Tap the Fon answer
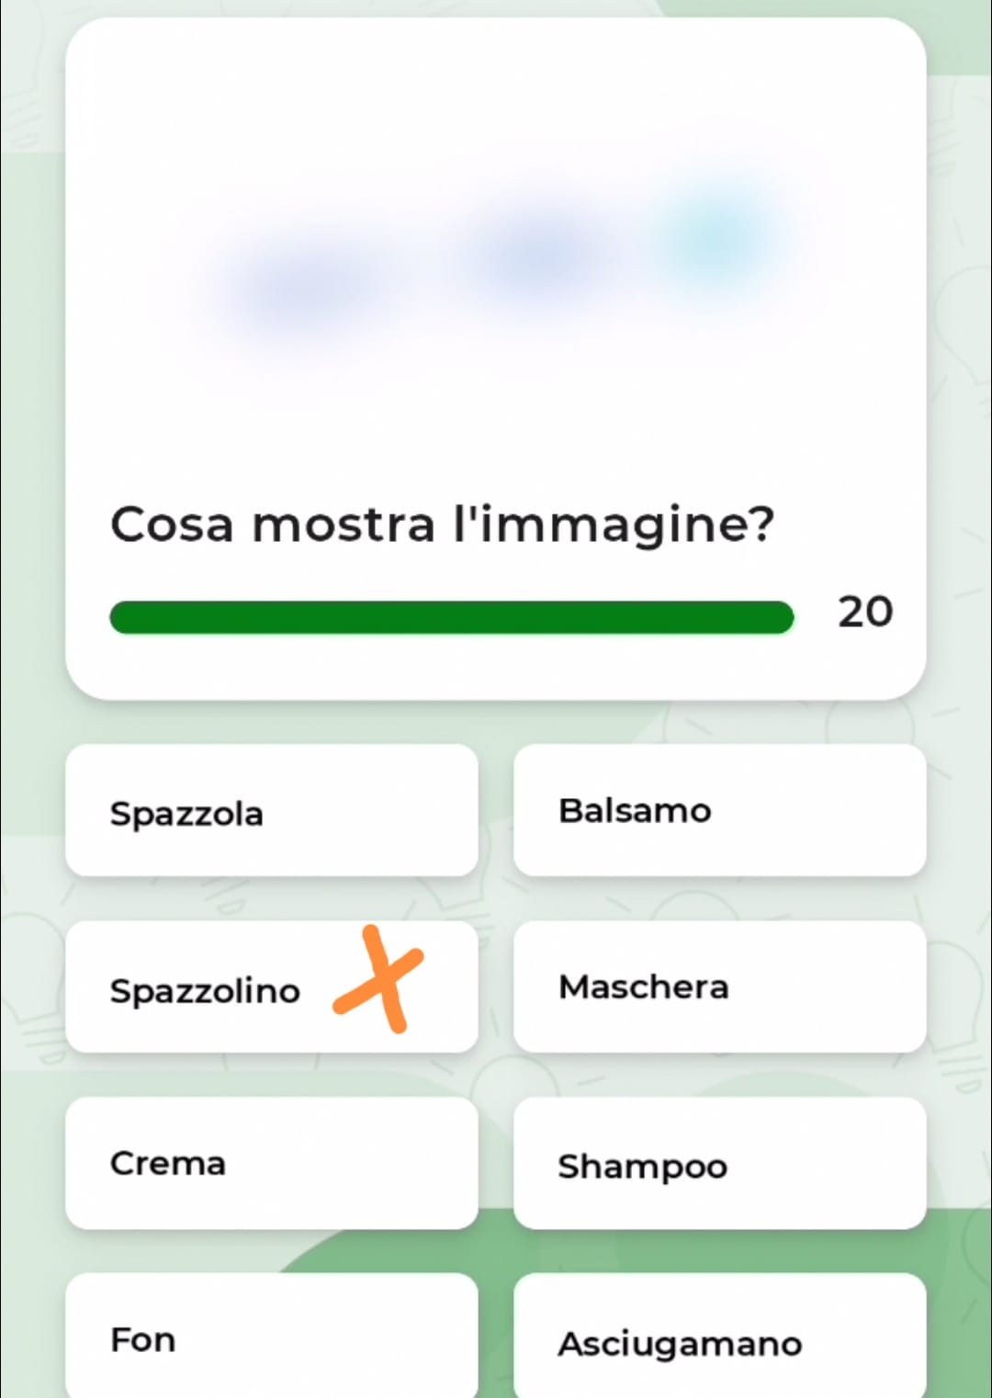The width and height of the screenshot is (992, 1398). [x=271, y=1338]
